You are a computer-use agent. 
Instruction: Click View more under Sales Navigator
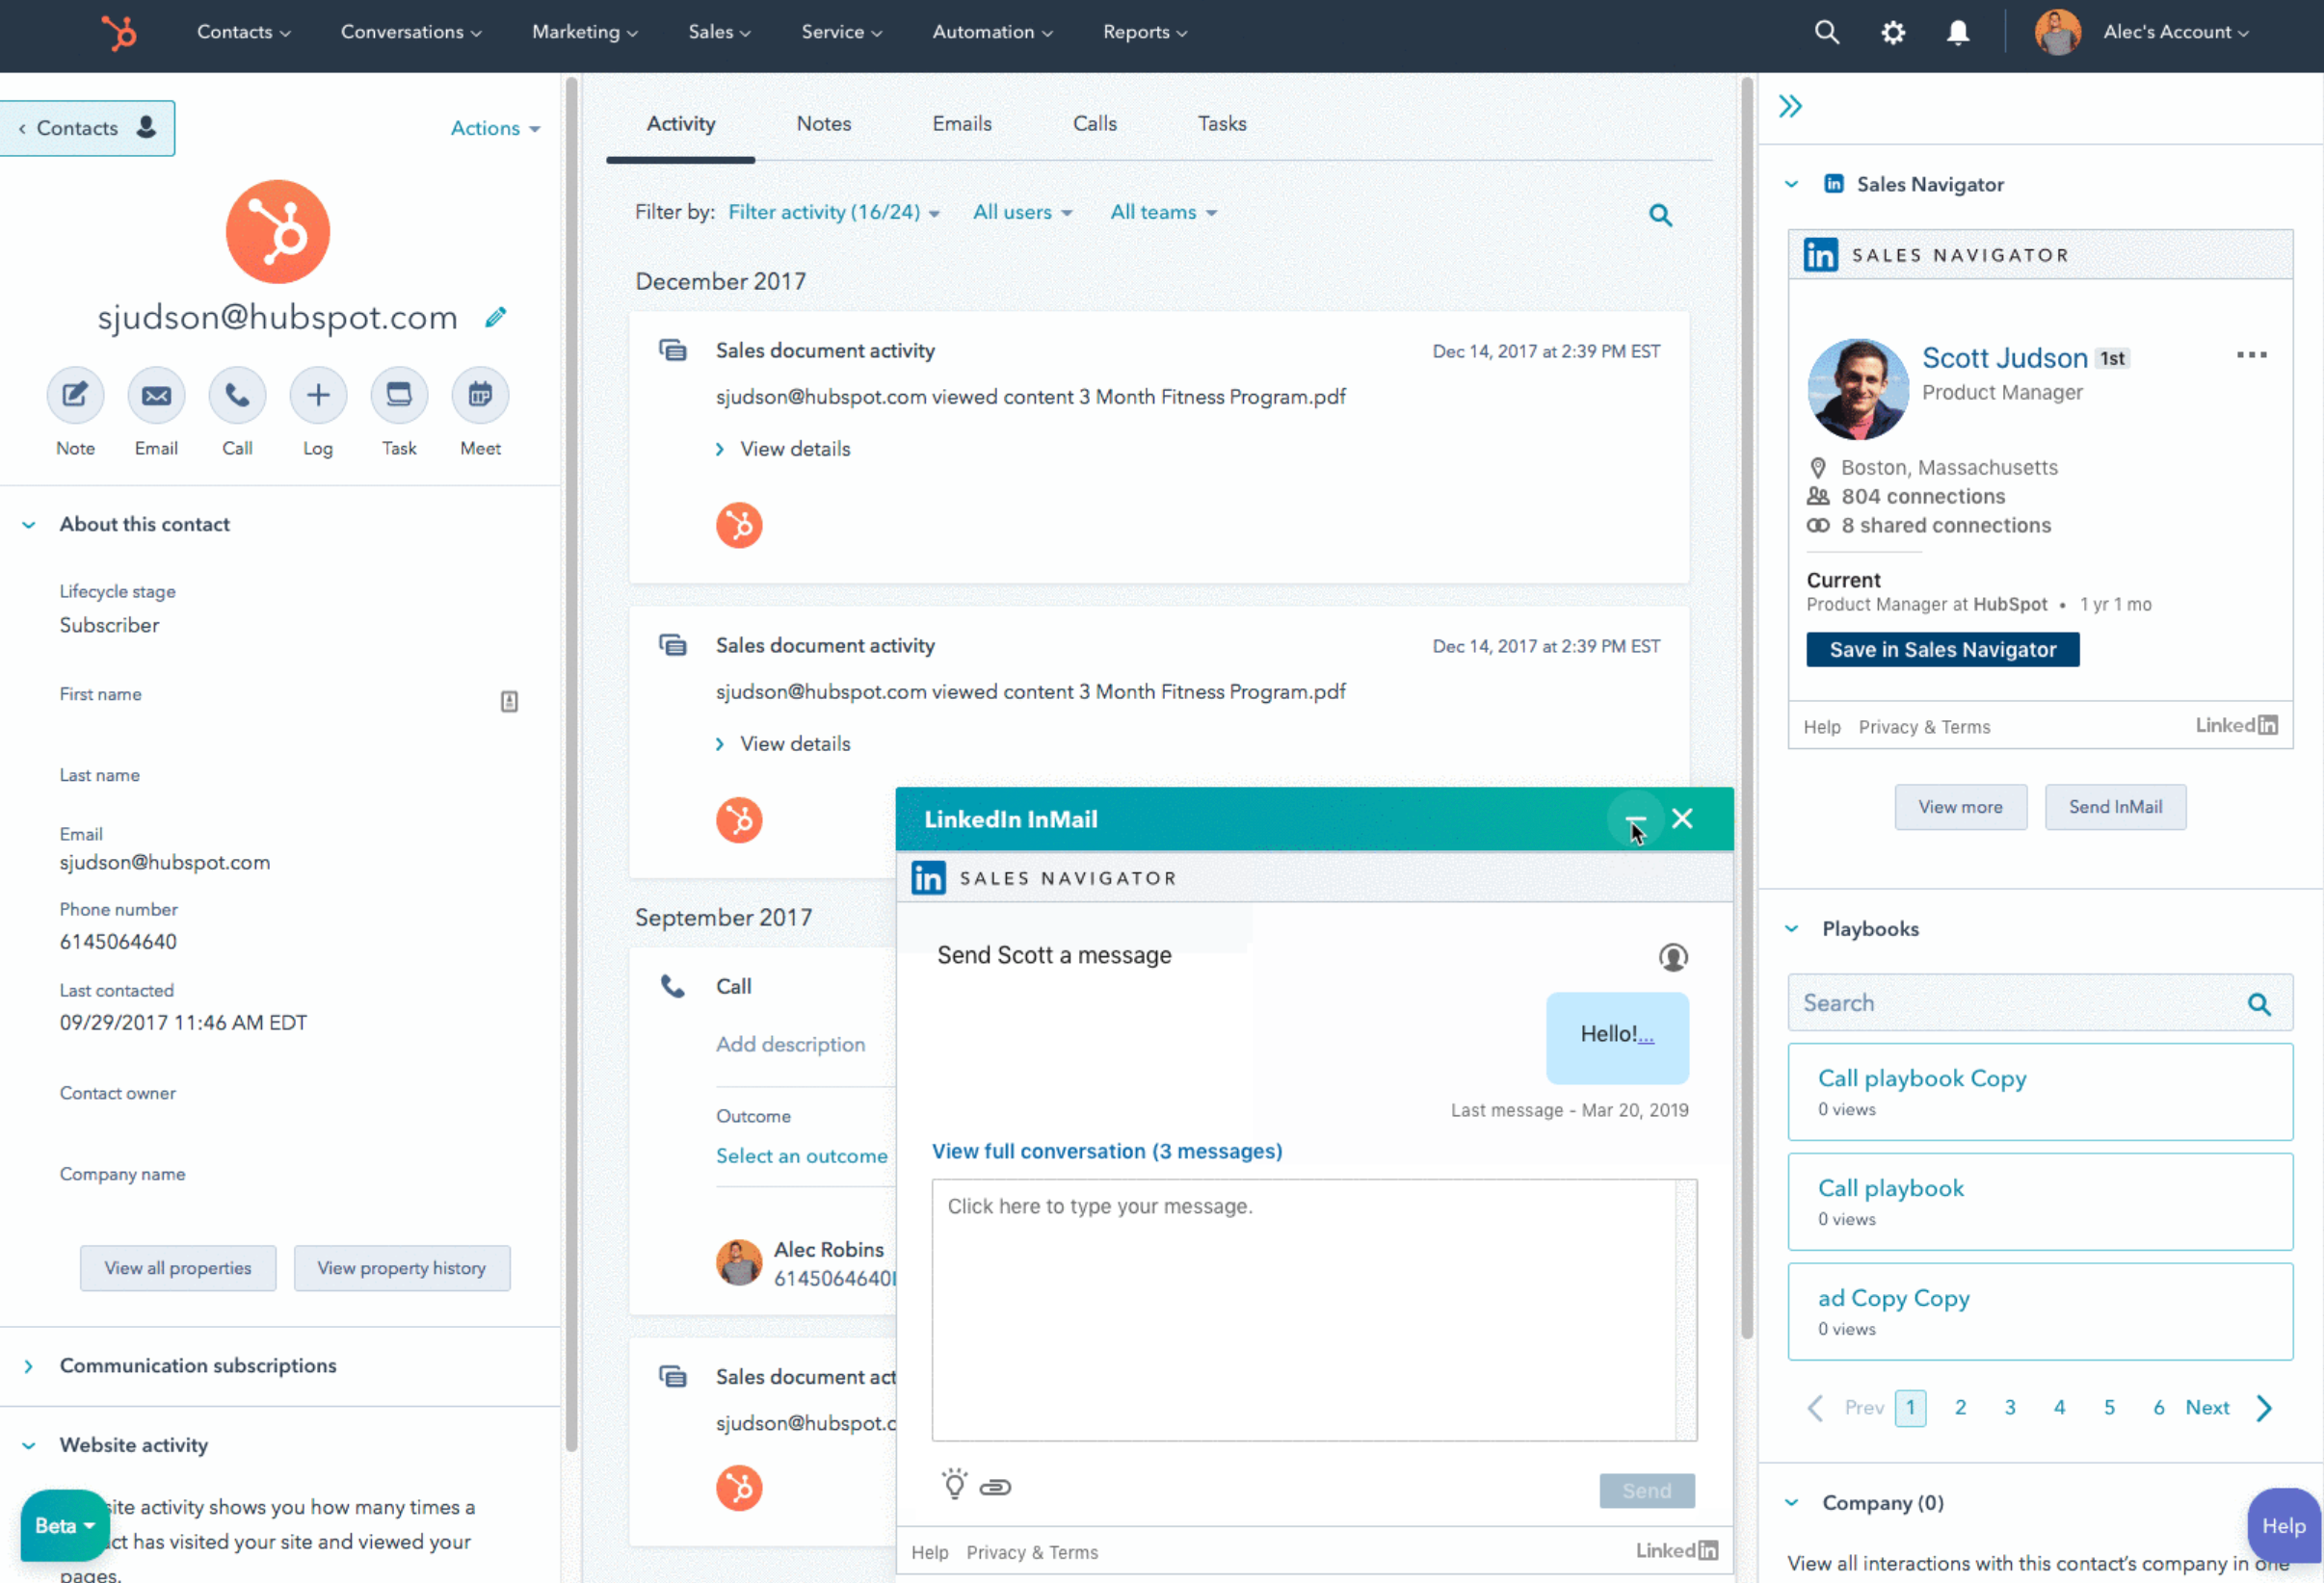(1960, 808)
